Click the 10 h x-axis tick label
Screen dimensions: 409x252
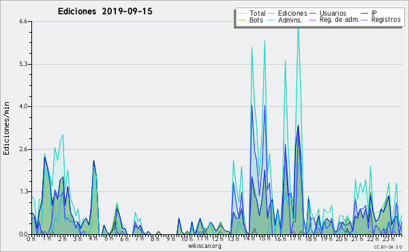[187, 238]
